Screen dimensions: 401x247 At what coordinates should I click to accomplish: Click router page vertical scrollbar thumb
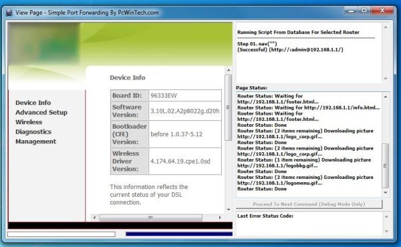pos(228,107)
